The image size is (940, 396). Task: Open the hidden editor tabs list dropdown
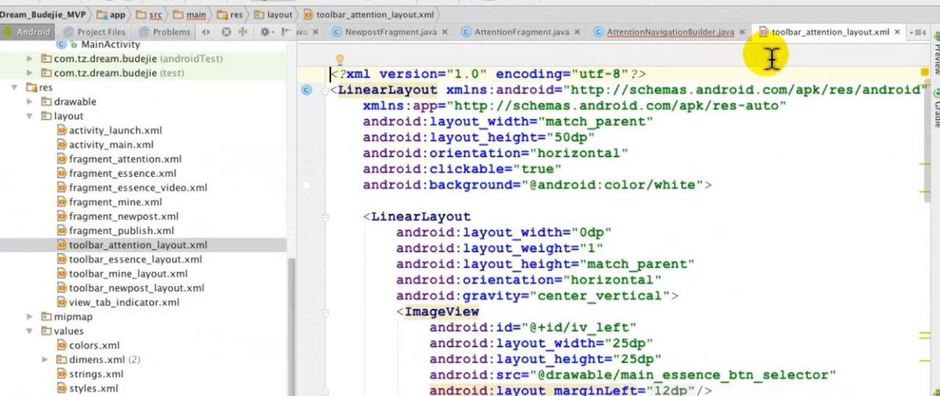pos(917,32)
